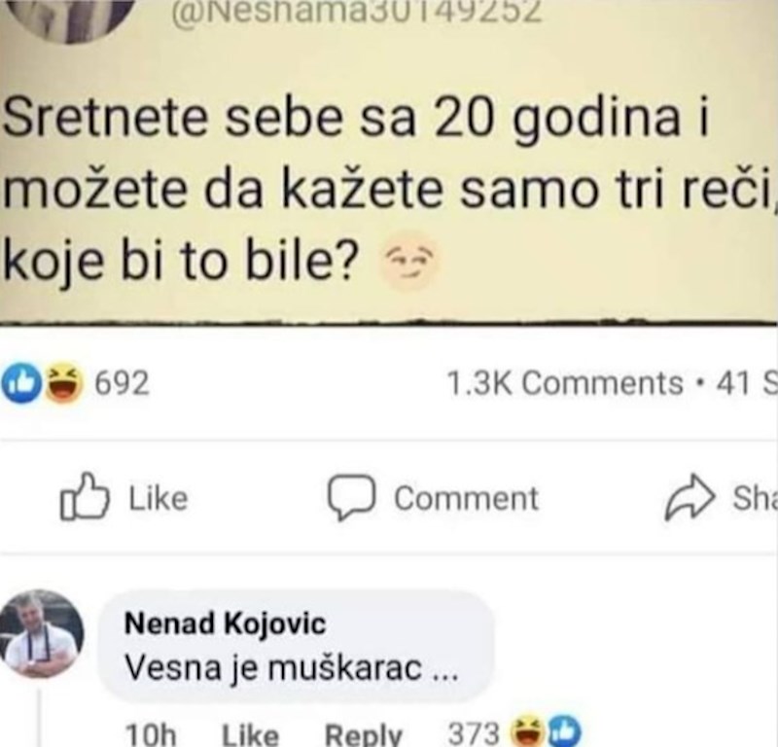Like Nenad Kojovic's comment
The width and height of the screenshot is (778, 747).
[x=250, y=734]
